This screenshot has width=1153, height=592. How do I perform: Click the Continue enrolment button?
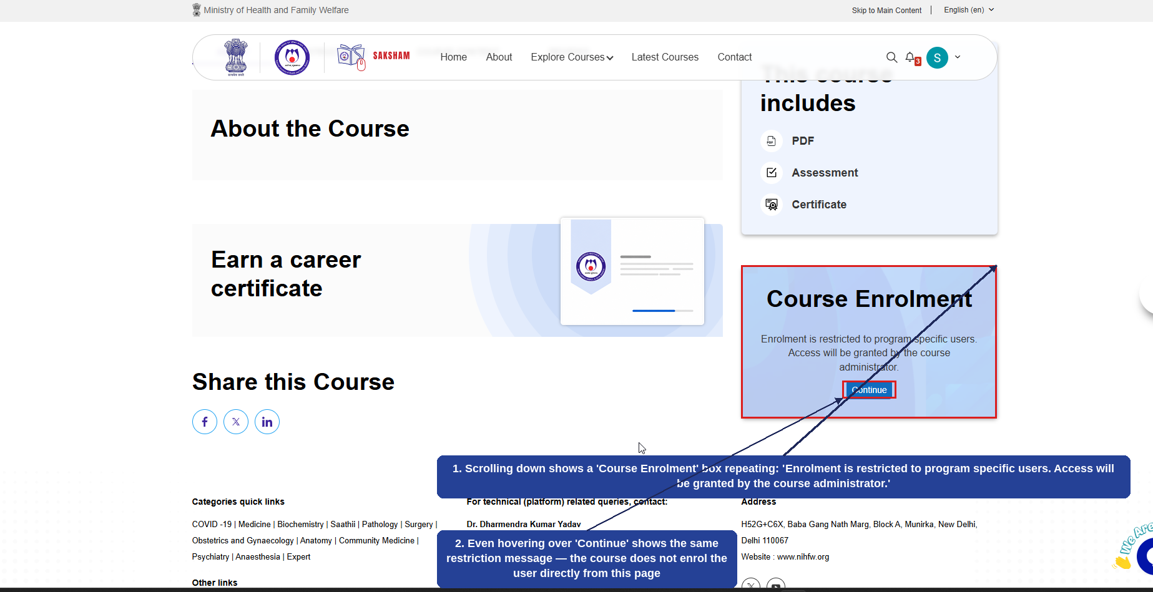click(x=869, y=390)
